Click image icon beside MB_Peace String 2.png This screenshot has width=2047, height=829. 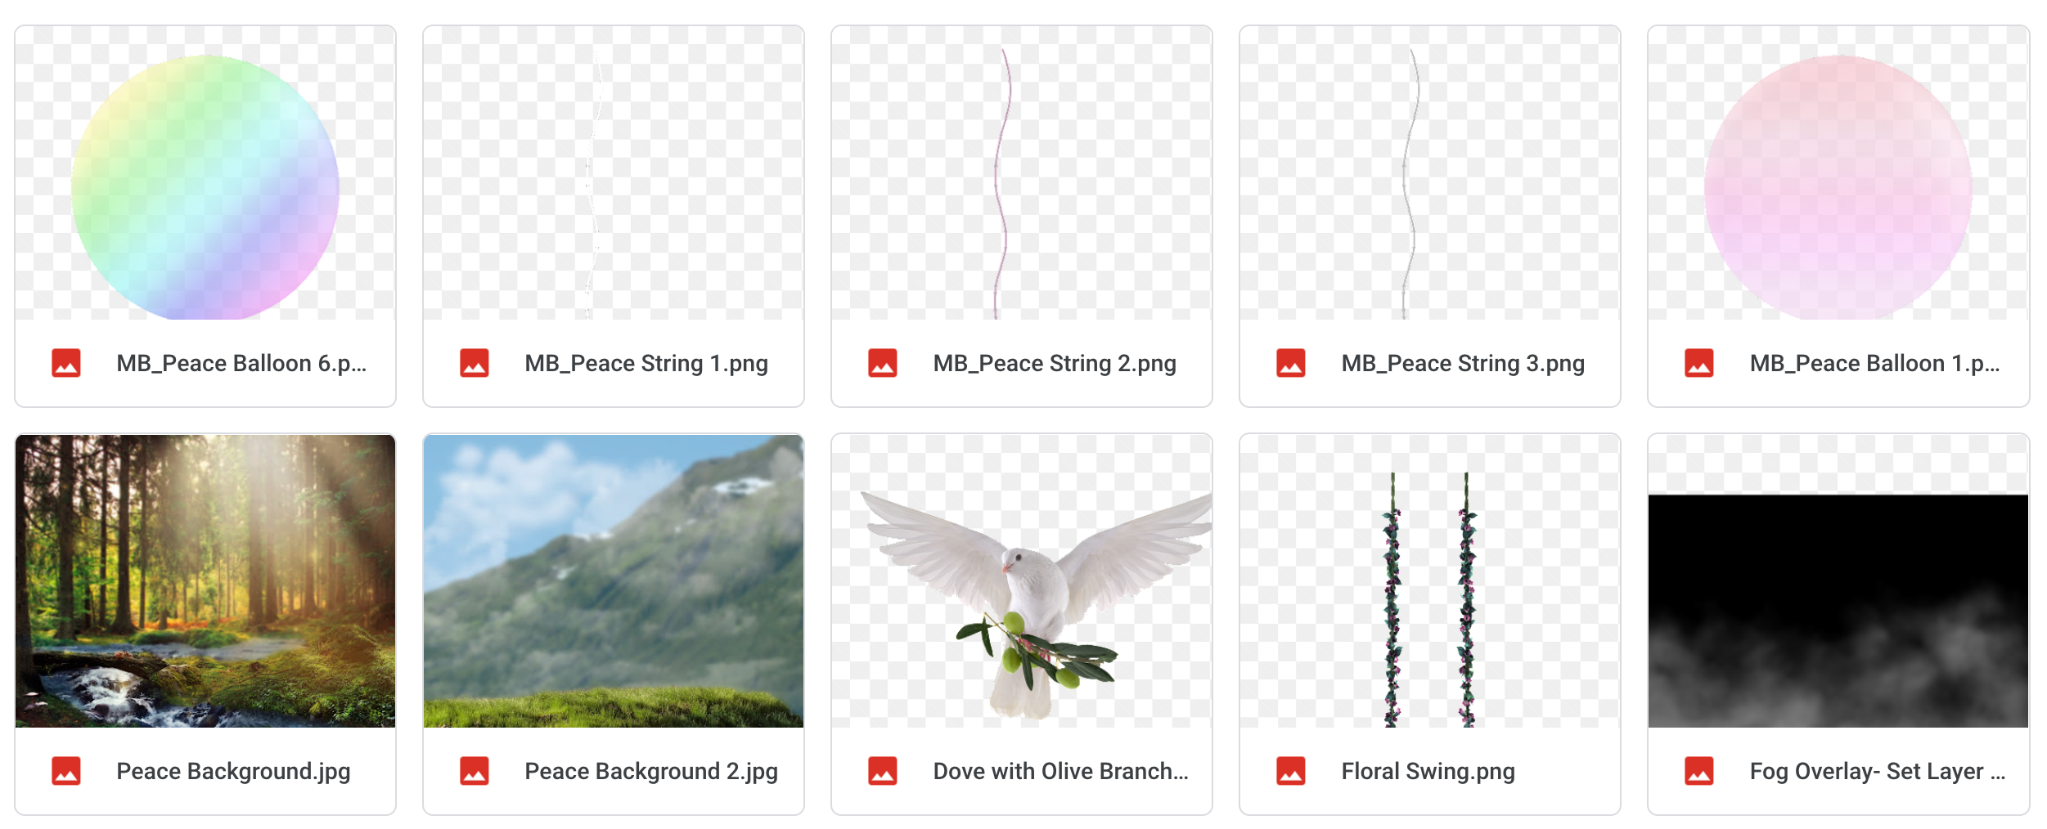[x=883, y=363]
